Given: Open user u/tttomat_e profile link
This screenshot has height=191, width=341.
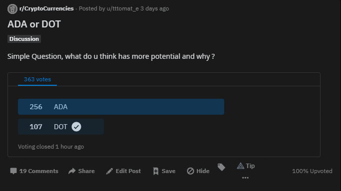Looking at the screenshot, I should pos(123,8).
